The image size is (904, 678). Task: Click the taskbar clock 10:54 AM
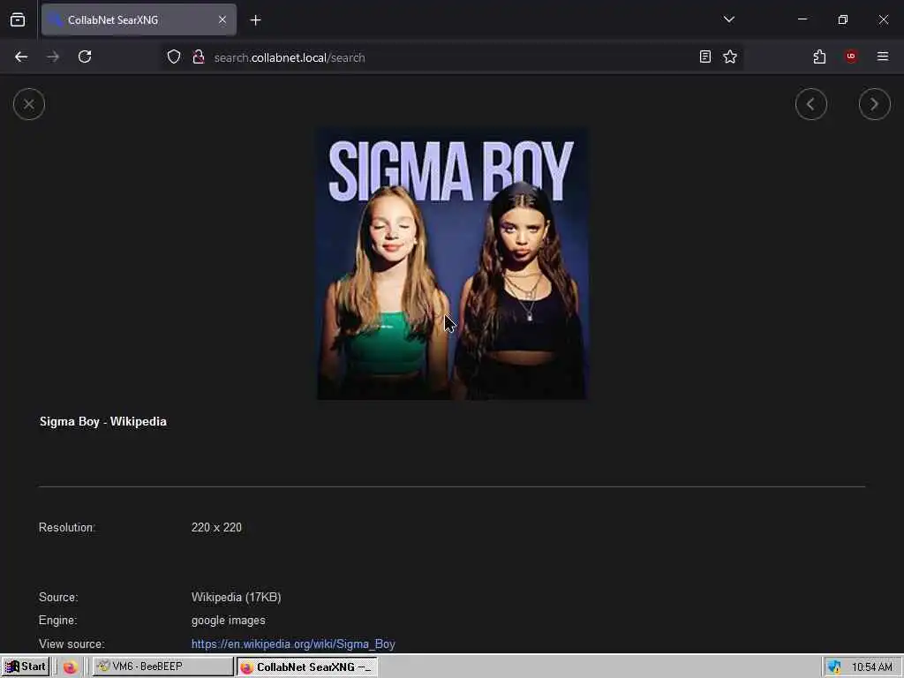[x=871, y=667]
